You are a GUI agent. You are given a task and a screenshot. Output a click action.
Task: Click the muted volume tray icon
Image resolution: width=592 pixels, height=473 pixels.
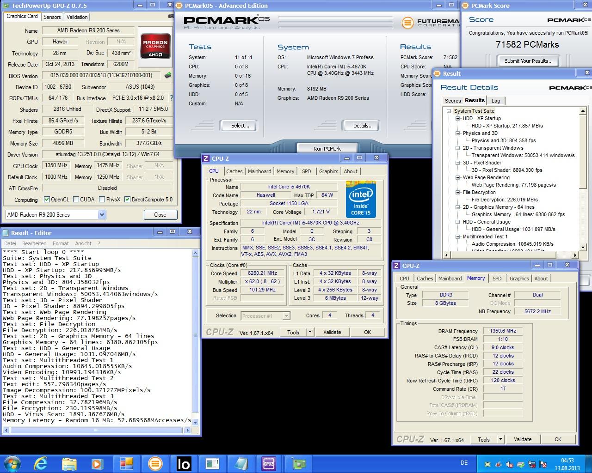click(509, 464)
